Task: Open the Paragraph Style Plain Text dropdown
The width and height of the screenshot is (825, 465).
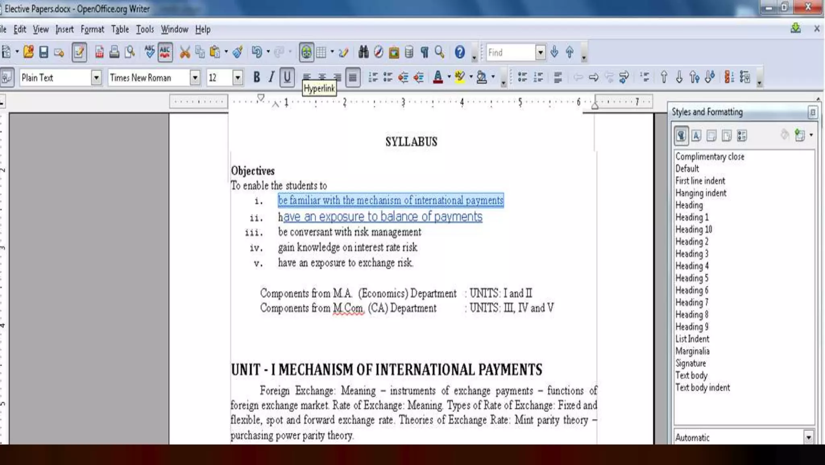Action: (x=96, y=77)
